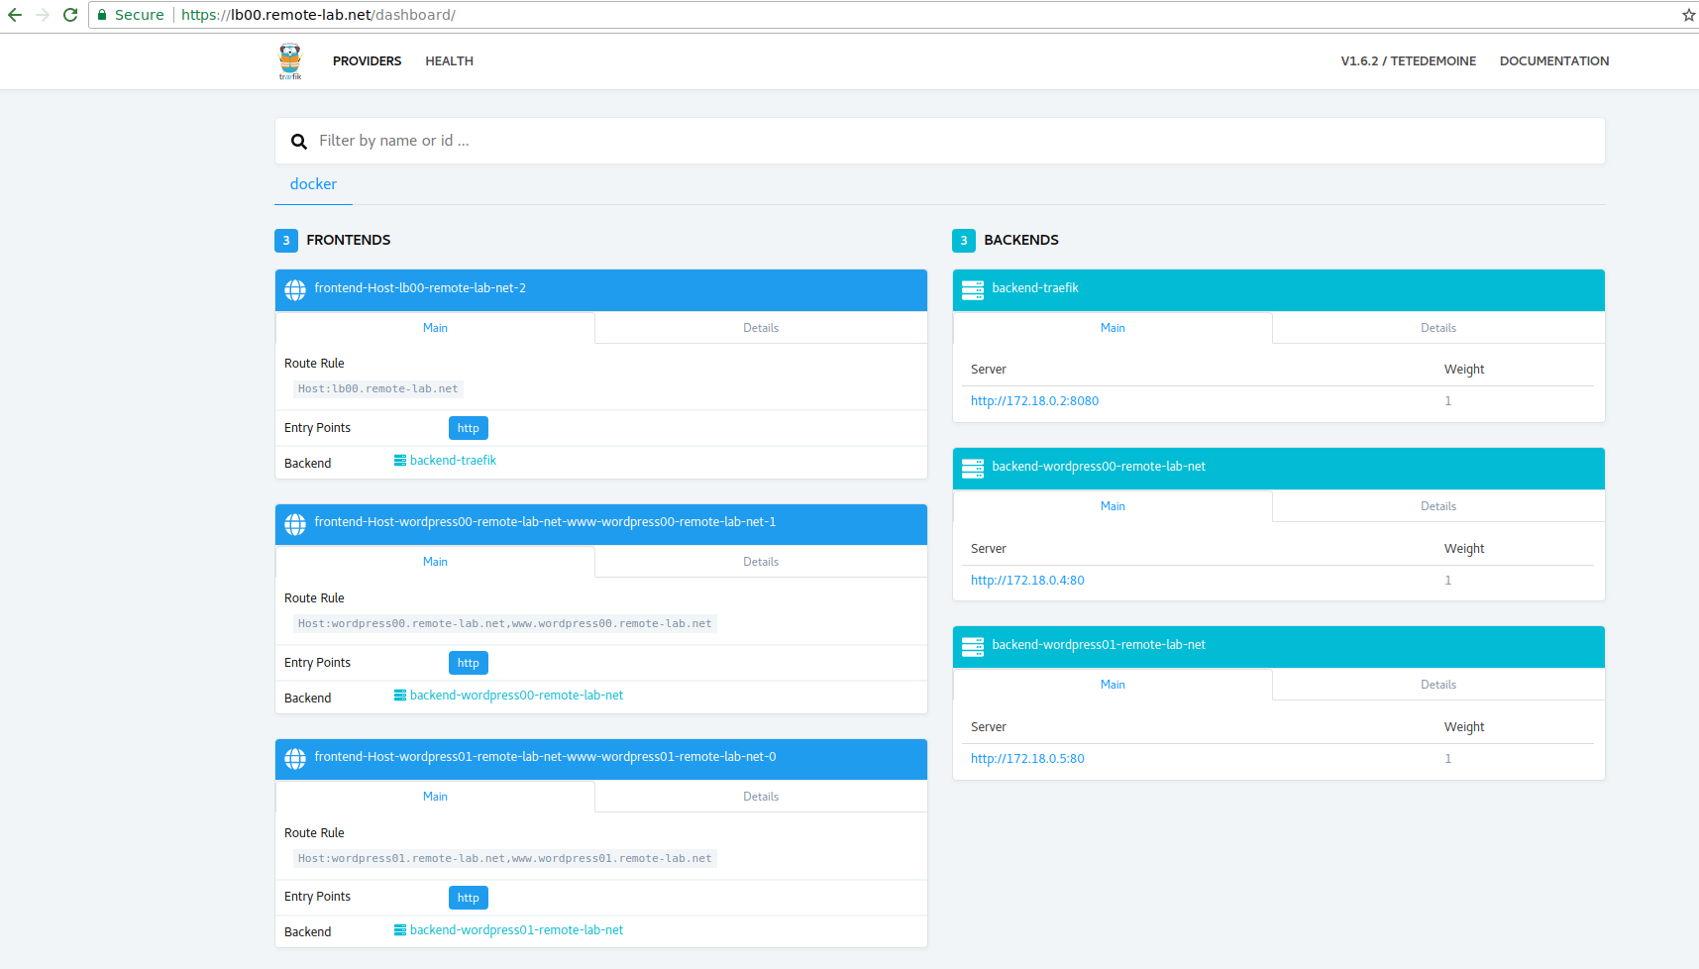Focus the Filter by name or id field
Image resolution: width=1699 pixels, height=969 pixels.
point(939,141)
